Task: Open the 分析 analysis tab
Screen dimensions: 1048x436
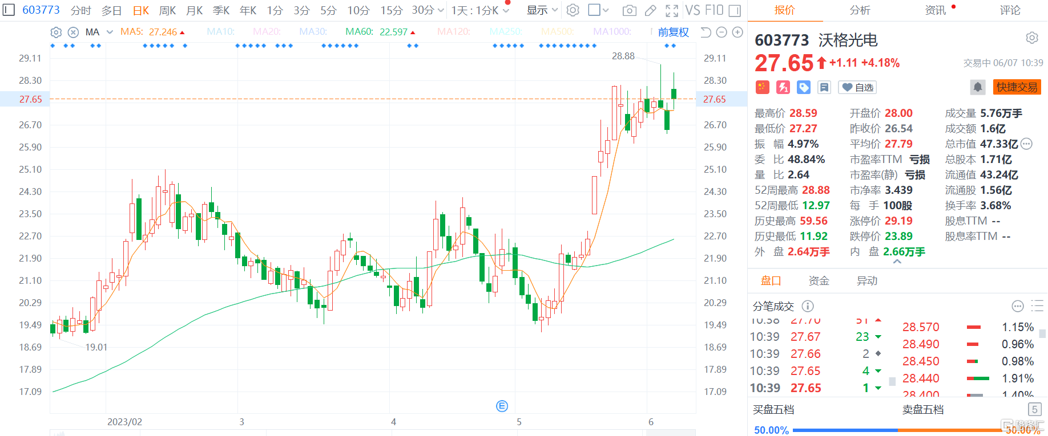Action: (860, 10)
